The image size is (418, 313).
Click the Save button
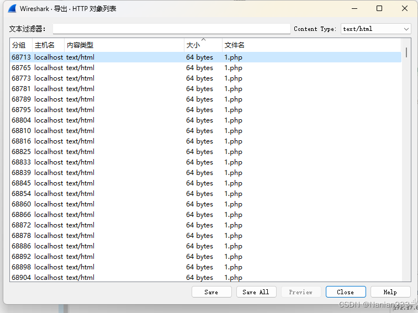211,292
